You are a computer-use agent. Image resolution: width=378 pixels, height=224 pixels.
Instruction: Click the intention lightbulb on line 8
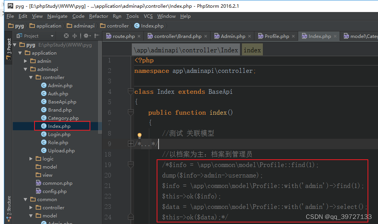(x=139, y=135)
